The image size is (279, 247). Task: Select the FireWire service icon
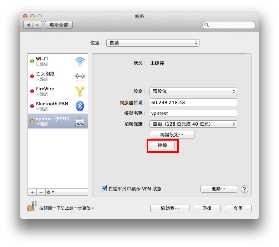coord(80,91)
